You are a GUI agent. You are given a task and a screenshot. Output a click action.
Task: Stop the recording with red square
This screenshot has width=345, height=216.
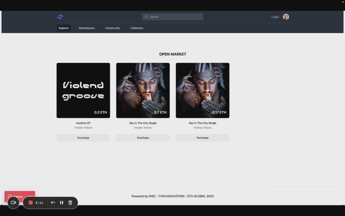pyautogui.click(x=31, y=202)
